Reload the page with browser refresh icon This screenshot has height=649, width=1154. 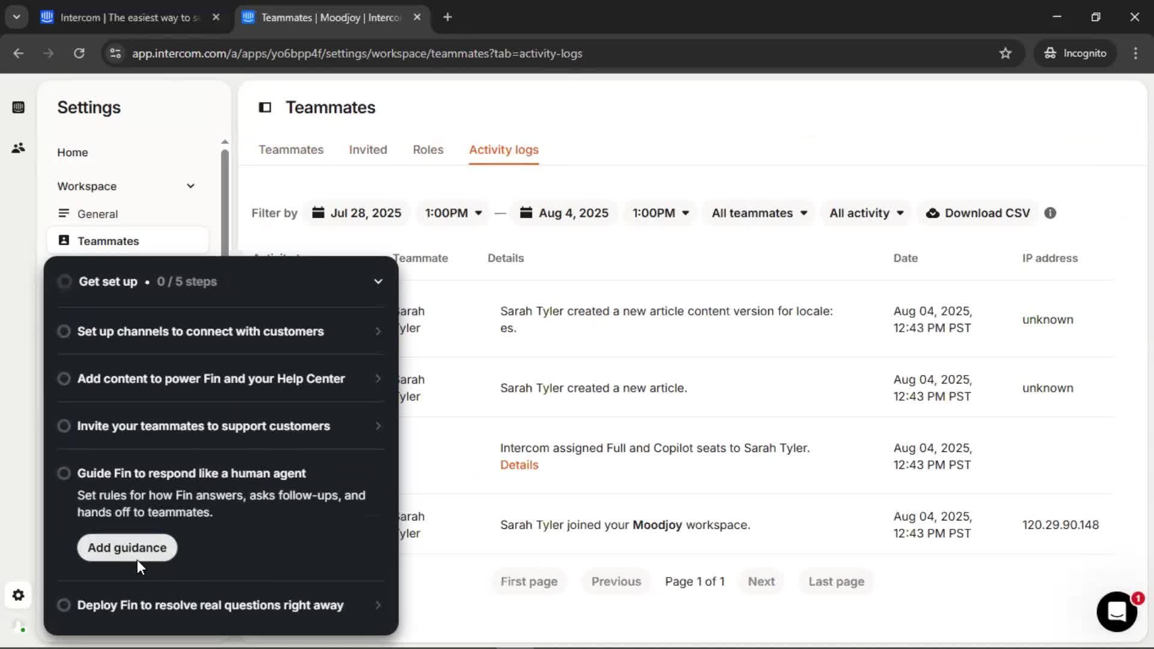[79, 53]
